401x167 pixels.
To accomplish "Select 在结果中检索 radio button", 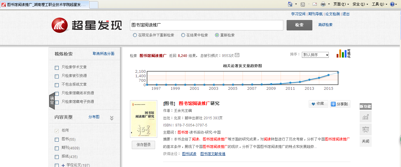I will 183,35.
